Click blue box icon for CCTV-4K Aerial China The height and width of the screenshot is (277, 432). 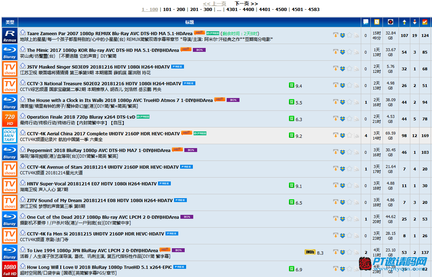click(x=342, y=135)
